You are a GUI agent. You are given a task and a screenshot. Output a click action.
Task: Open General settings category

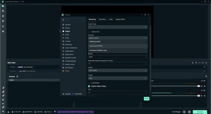[x=68, y=25]
